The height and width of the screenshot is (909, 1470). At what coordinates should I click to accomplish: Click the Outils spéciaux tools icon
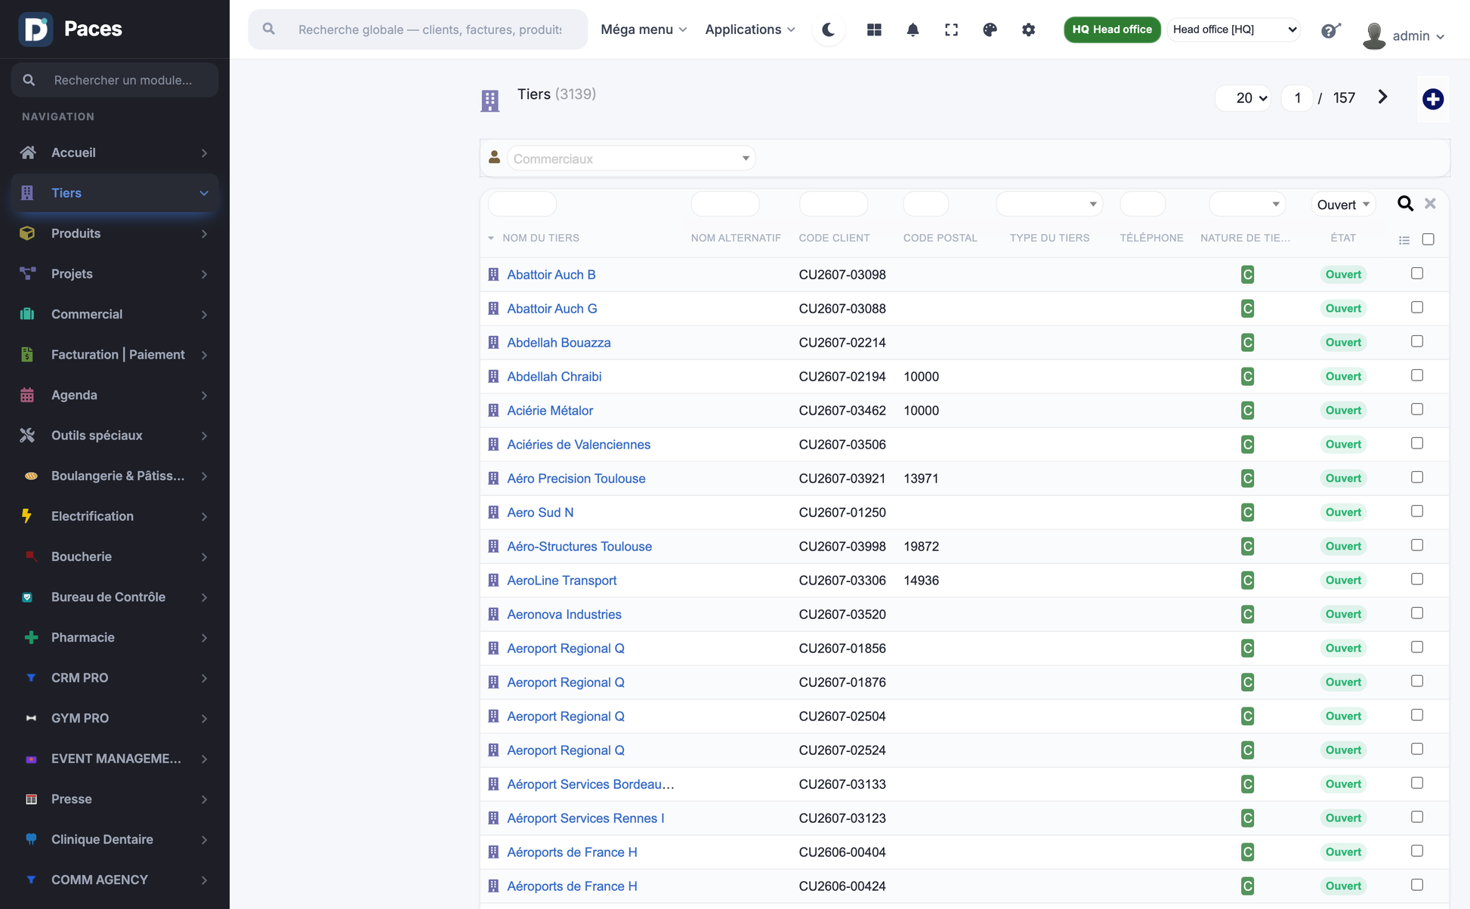tap(28, 435)
